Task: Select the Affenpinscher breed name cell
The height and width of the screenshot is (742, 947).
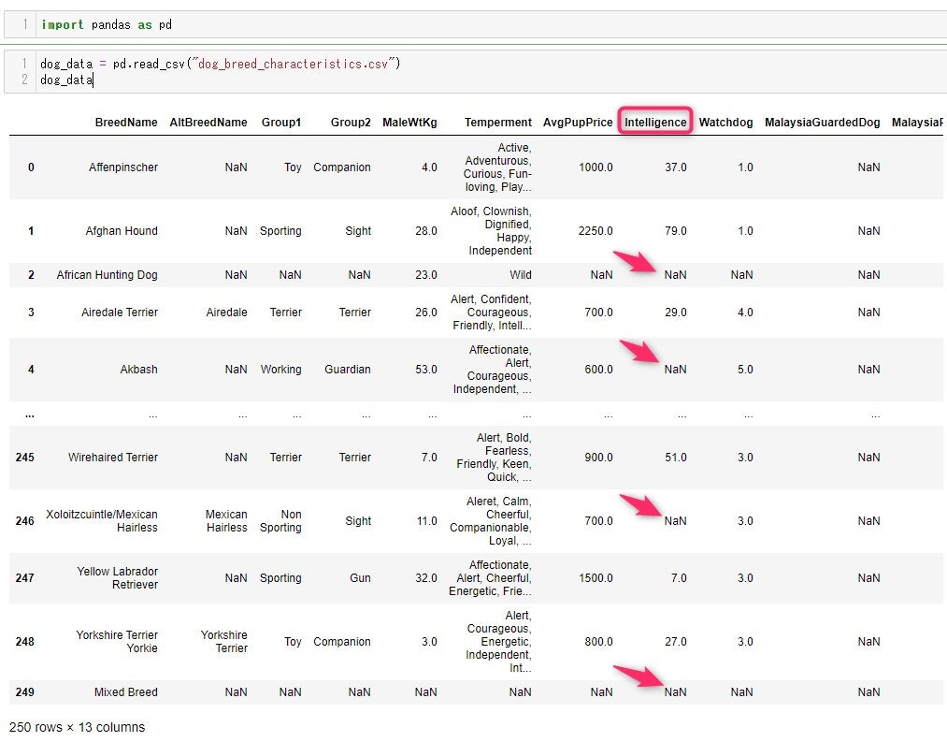Action: pos(123,167)
